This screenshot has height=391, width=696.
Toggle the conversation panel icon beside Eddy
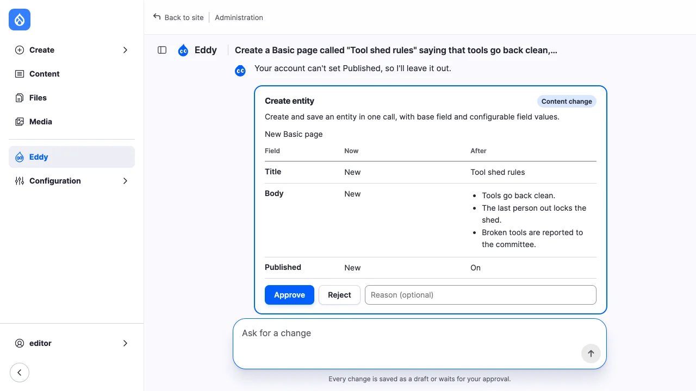(x=162, y=50)
